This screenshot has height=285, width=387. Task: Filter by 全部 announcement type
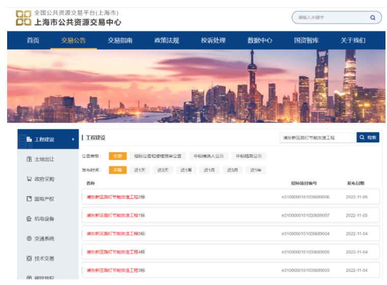(x=117, y=156)
